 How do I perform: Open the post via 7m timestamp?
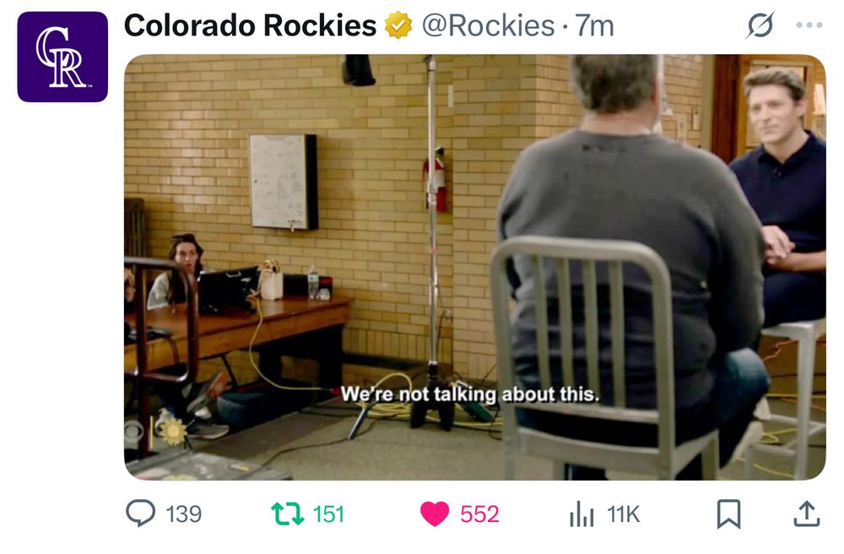594,25
